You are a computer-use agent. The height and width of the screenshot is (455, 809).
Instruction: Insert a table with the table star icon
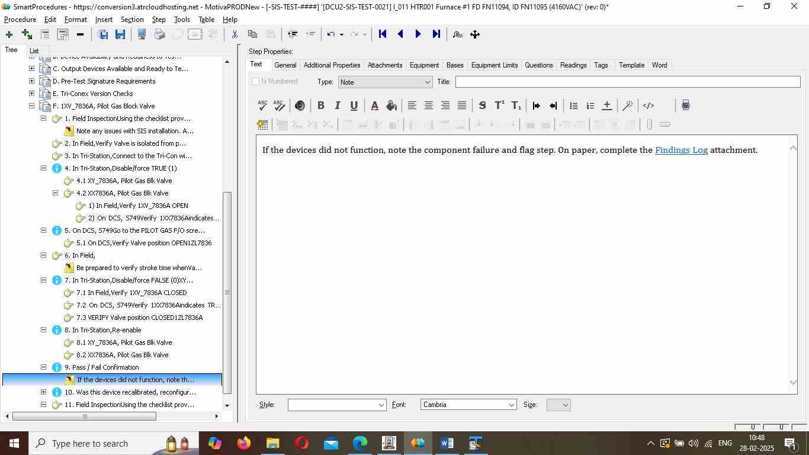(262, 124)
